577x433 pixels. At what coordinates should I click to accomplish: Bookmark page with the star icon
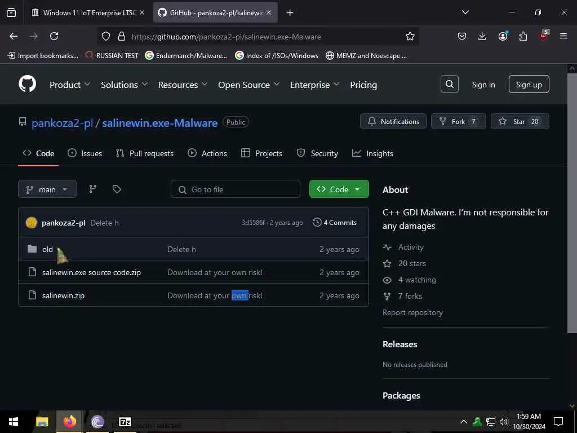[410, 36]
